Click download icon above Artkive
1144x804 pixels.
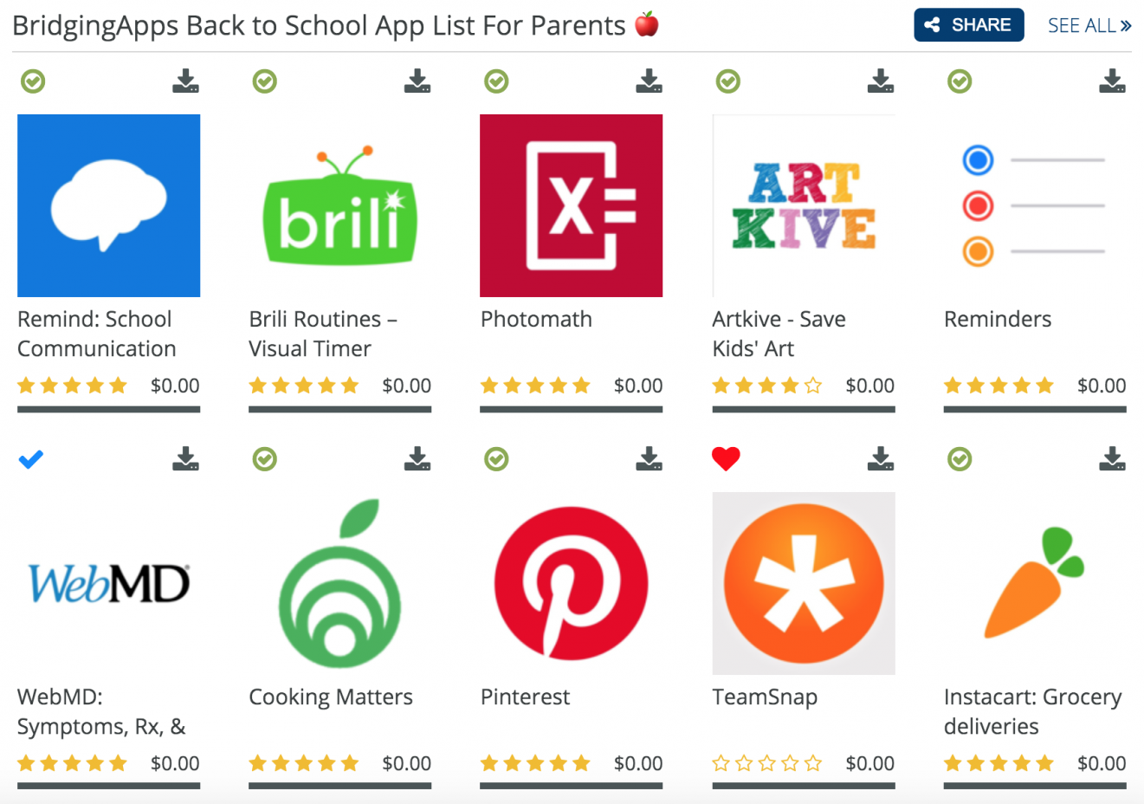point(881,81)
